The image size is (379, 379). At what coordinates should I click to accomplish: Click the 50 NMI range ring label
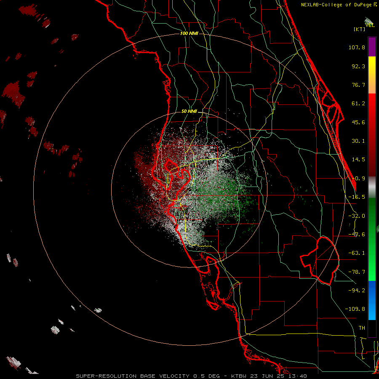coord(189,111)
